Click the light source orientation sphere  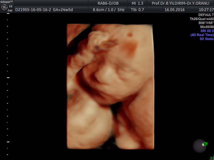200,146
